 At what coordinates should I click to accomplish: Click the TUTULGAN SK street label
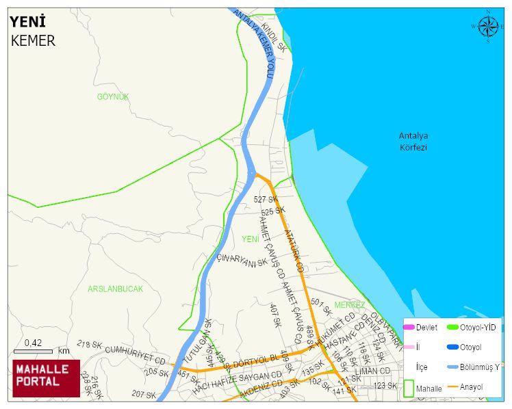[x=199, y=341]
